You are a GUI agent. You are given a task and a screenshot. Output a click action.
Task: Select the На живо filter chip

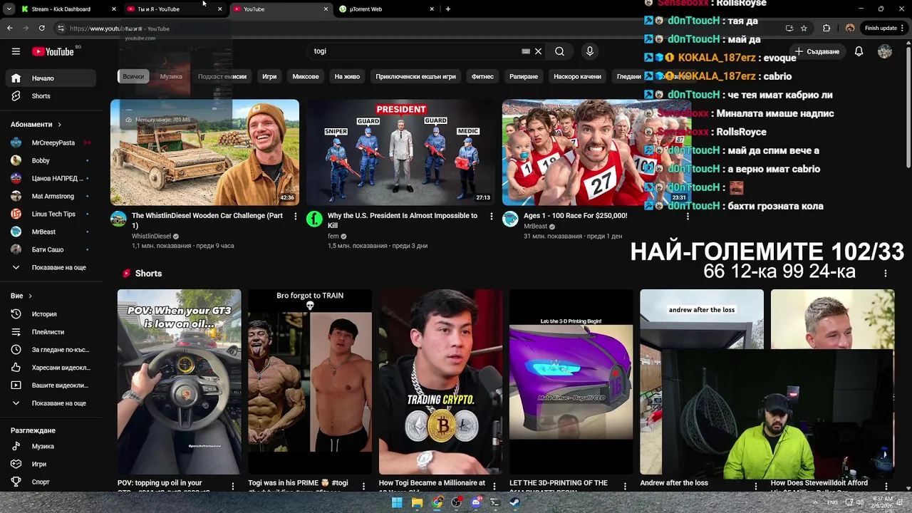[347, 76]
